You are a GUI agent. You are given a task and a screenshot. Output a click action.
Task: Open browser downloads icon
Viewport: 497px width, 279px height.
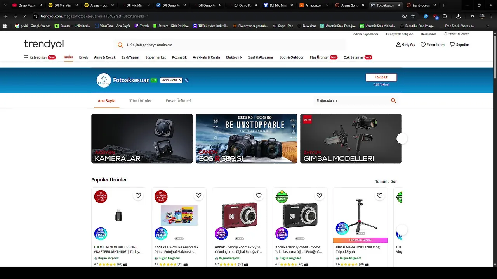[459, 16]
